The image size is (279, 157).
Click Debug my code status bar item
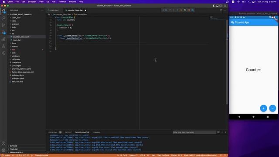(x=42, y=155)
